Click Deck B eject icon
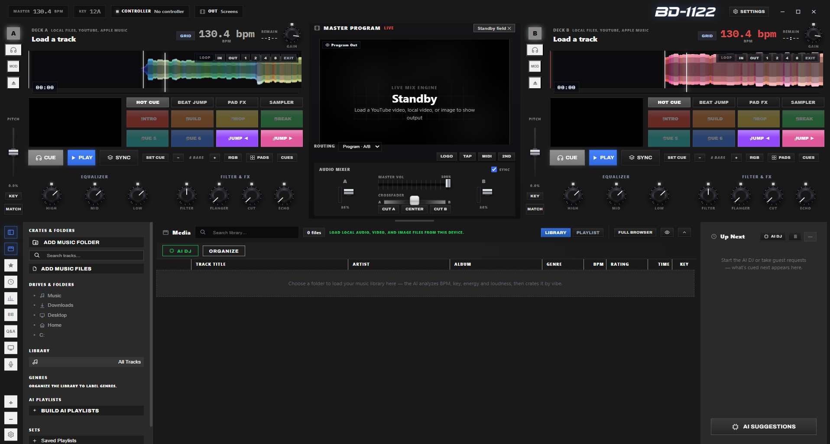This screenshot has width=830, height=444. coord(535,83)
